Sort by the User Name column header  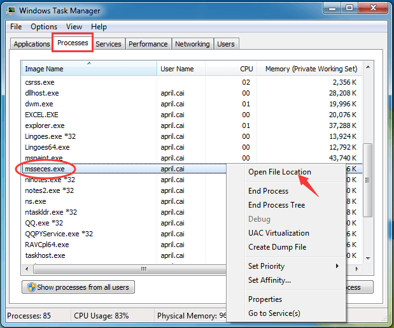point(181,68)
